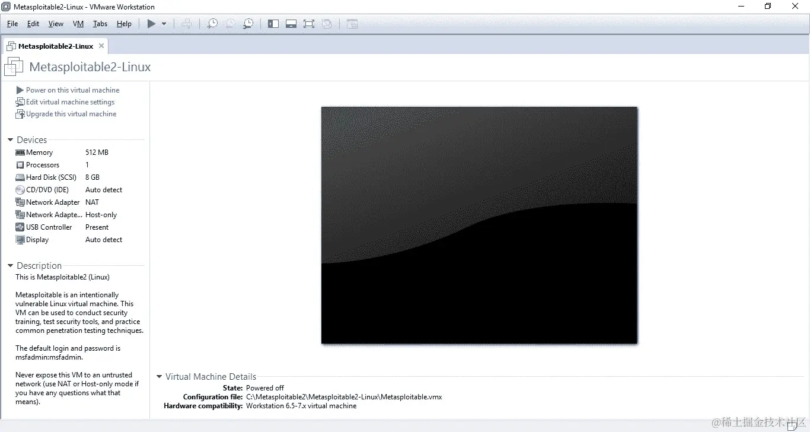Collapse the Description section

[10, 266]
